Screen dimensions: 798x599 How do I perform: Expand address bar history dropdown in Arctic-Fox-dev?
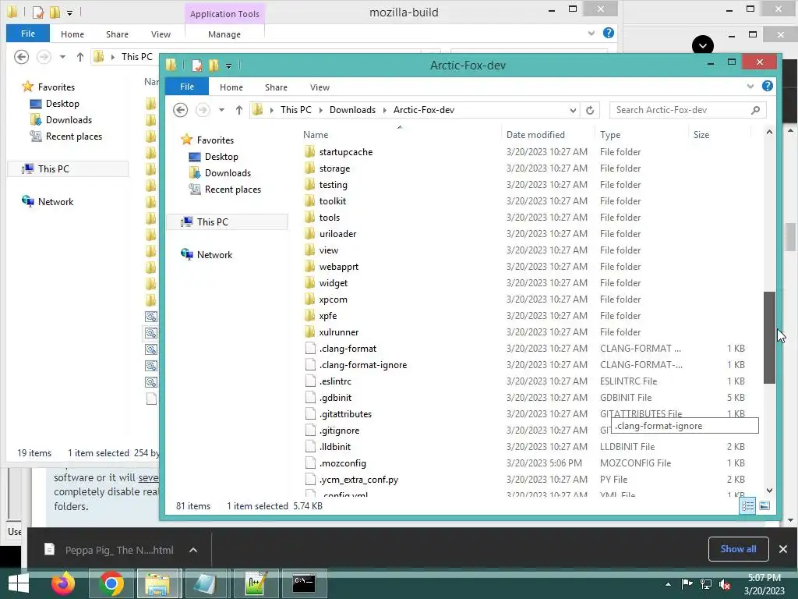coord(573,110)
